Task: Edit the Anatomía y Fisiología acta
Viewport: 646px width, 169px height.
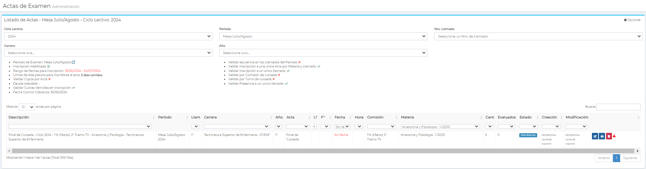Action: click(595, 136)
